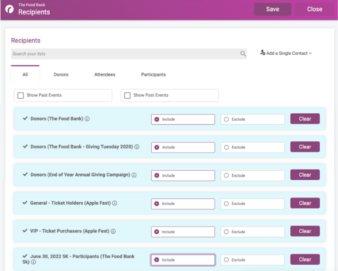Switch to the Donors tab
The height and width of the screenshot is (271, 338).
(x=61, y=75)
